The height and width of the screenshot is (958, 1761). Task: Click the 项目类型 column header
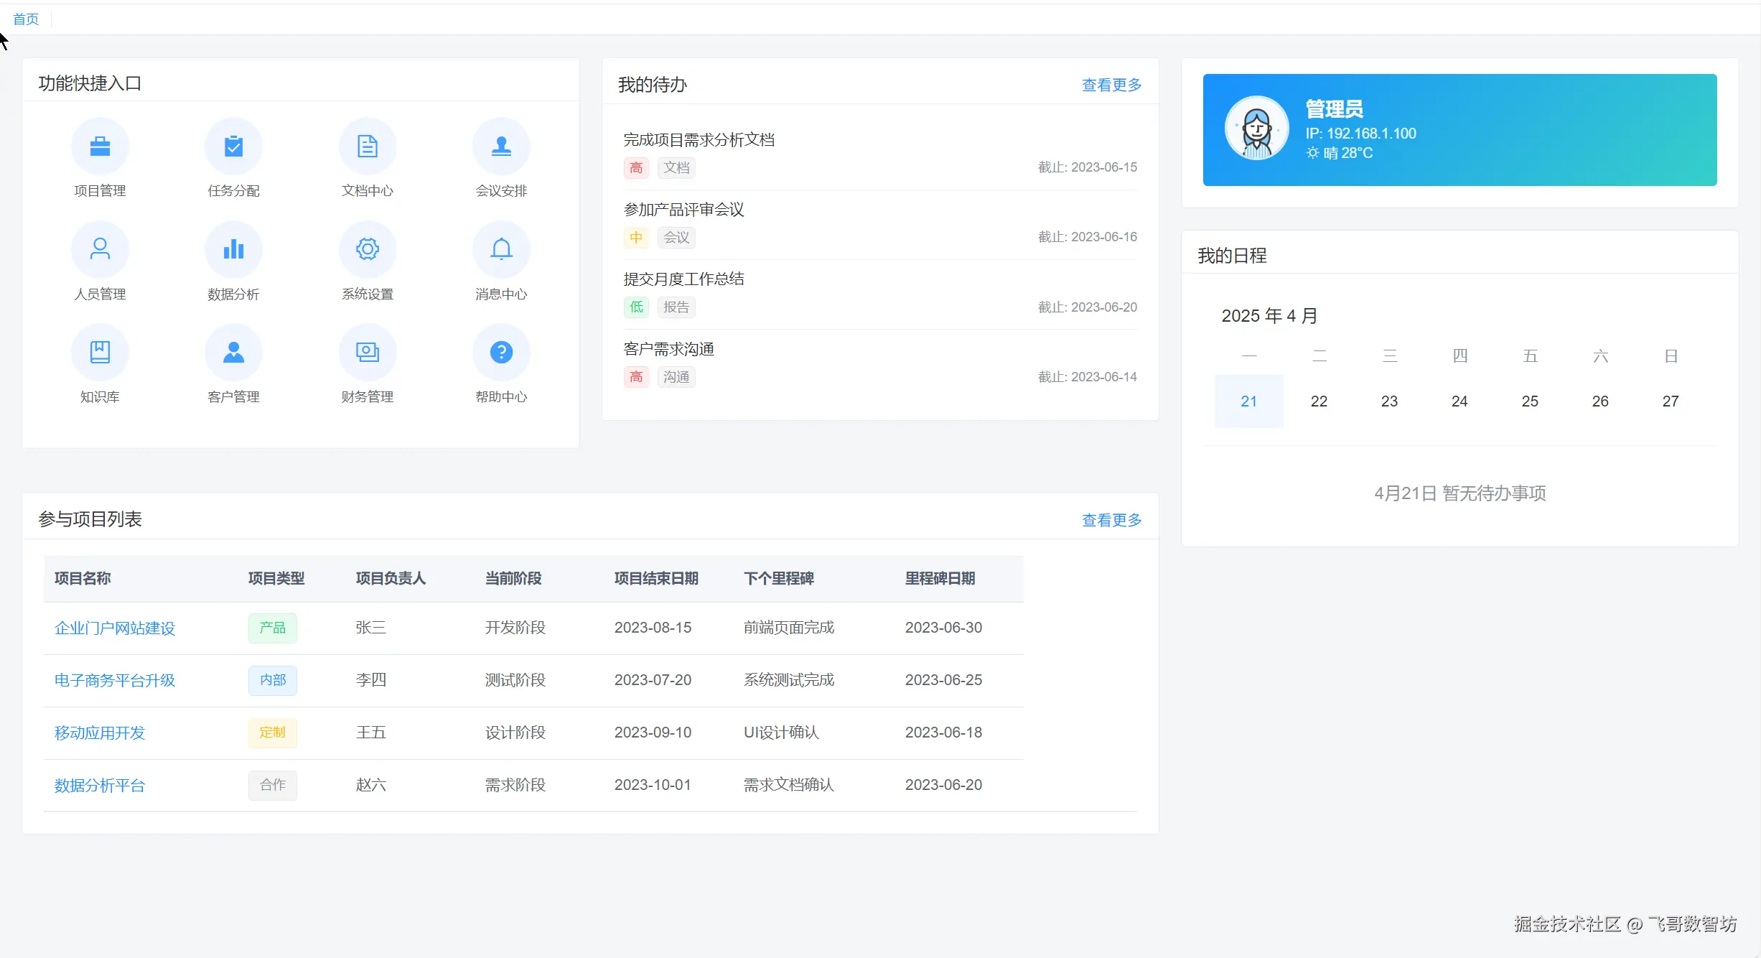click(276, 579)
